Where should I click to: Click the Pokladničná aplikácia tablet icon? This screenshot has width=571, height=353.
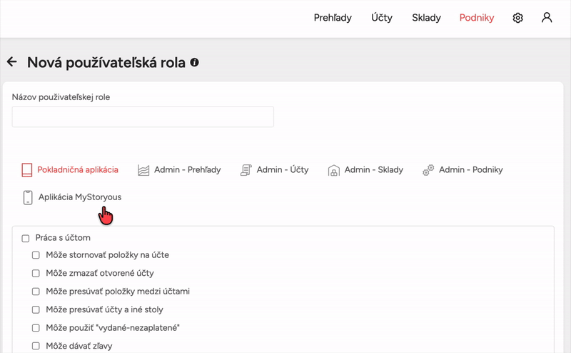pos(27,170)
